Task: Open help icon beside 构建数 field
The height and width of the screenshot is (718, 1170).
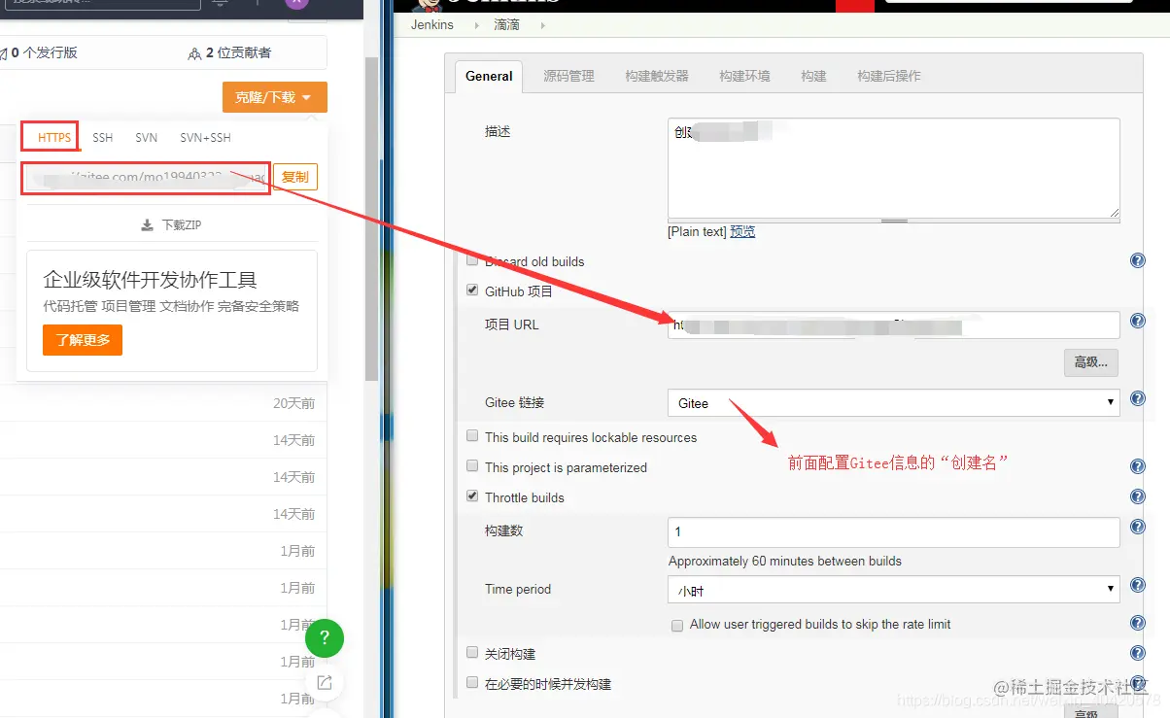Action: click(x=1138, y=528)
